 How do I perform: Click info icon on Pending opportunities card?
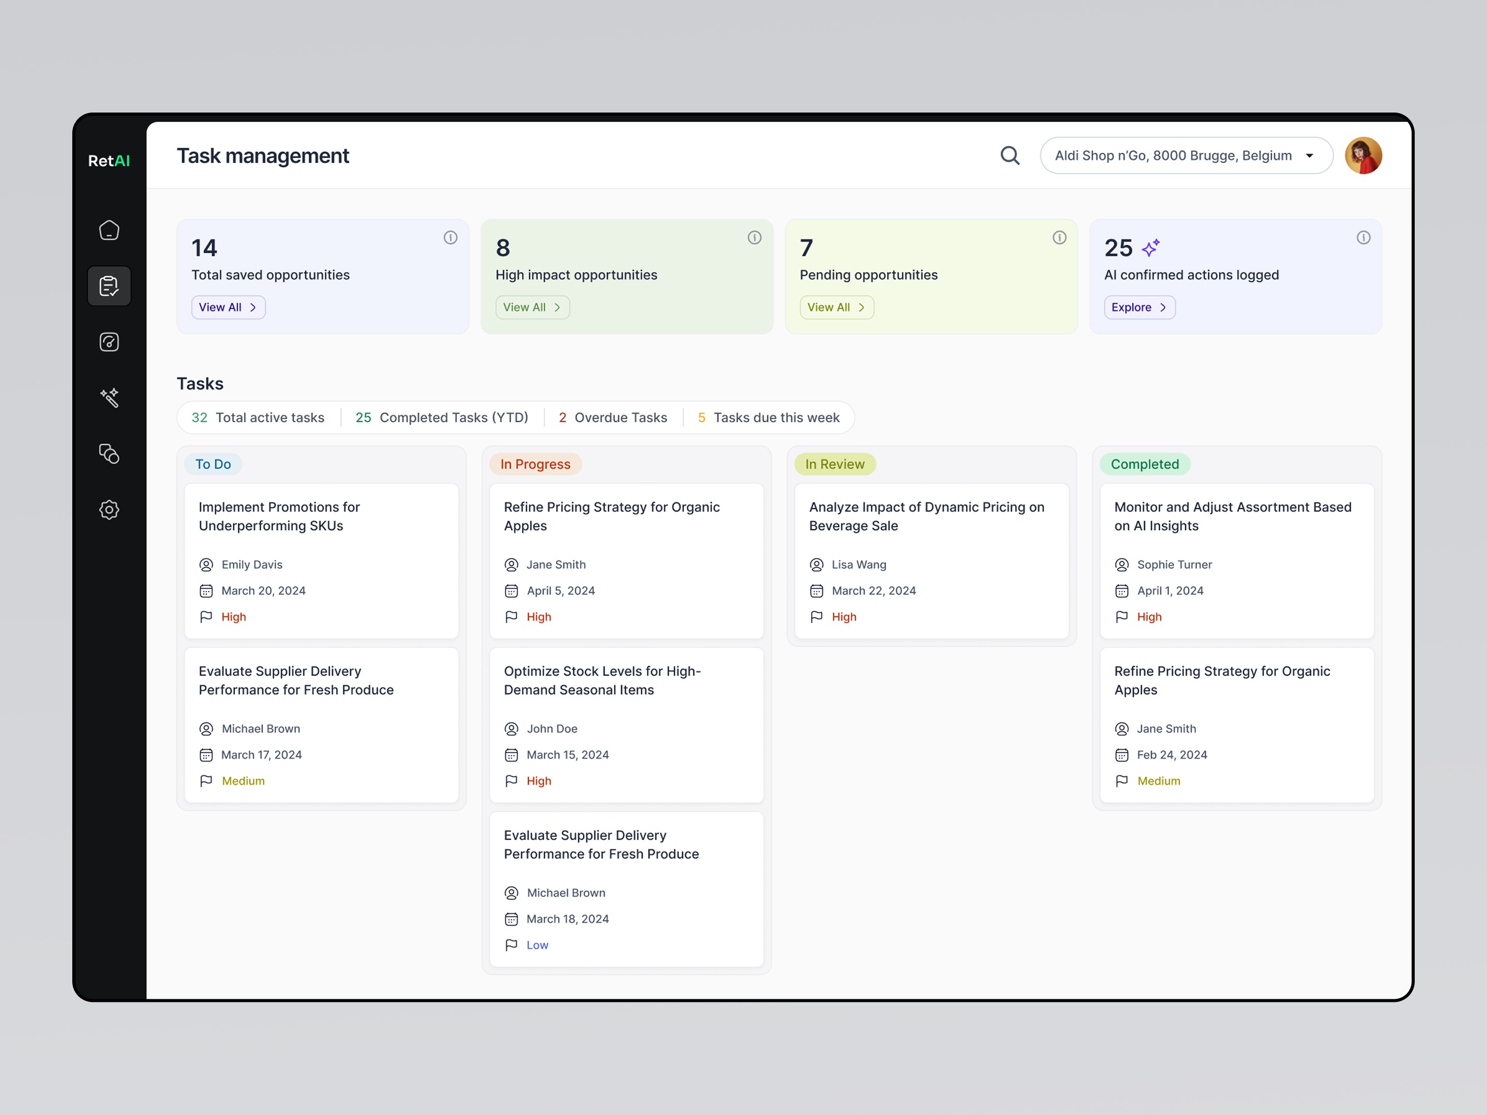[1059, 237]
